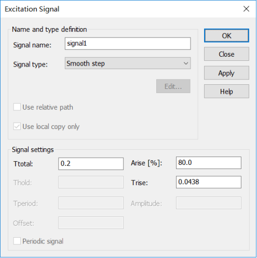Select the Ttotal input field
The width and height of the screenshot is (257, 258).
click(x=91, y=164)
